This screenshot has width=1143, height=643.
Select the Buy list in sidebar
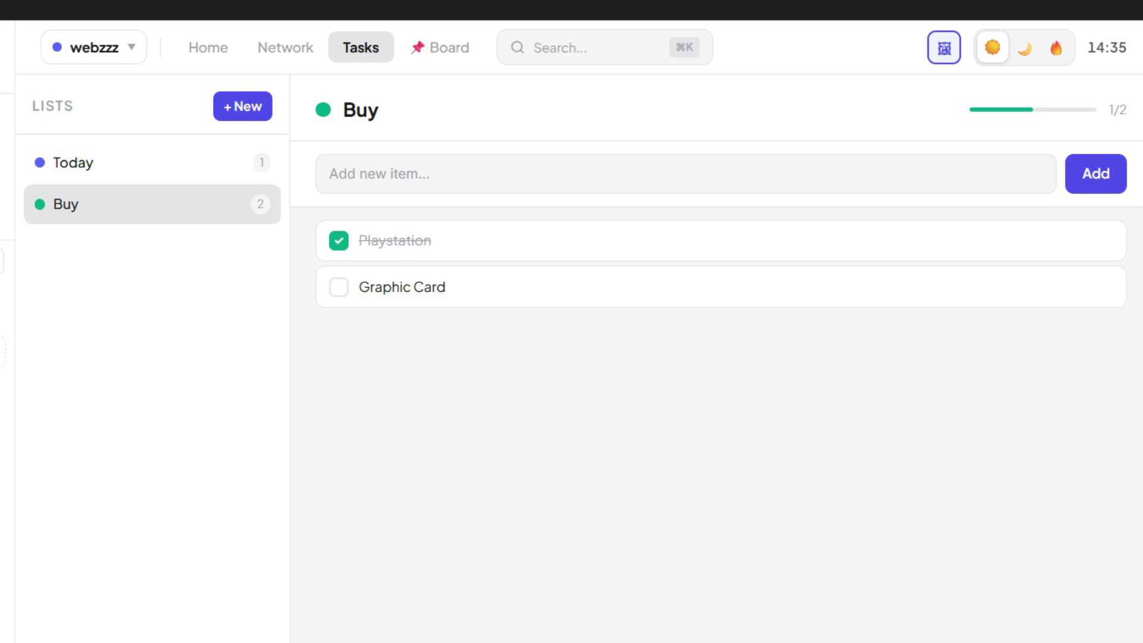(x=152, y=204)
